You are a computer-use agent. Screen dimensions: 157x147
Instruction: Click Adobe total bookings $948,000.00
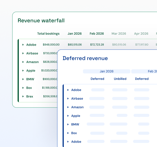tap(51, 44)
